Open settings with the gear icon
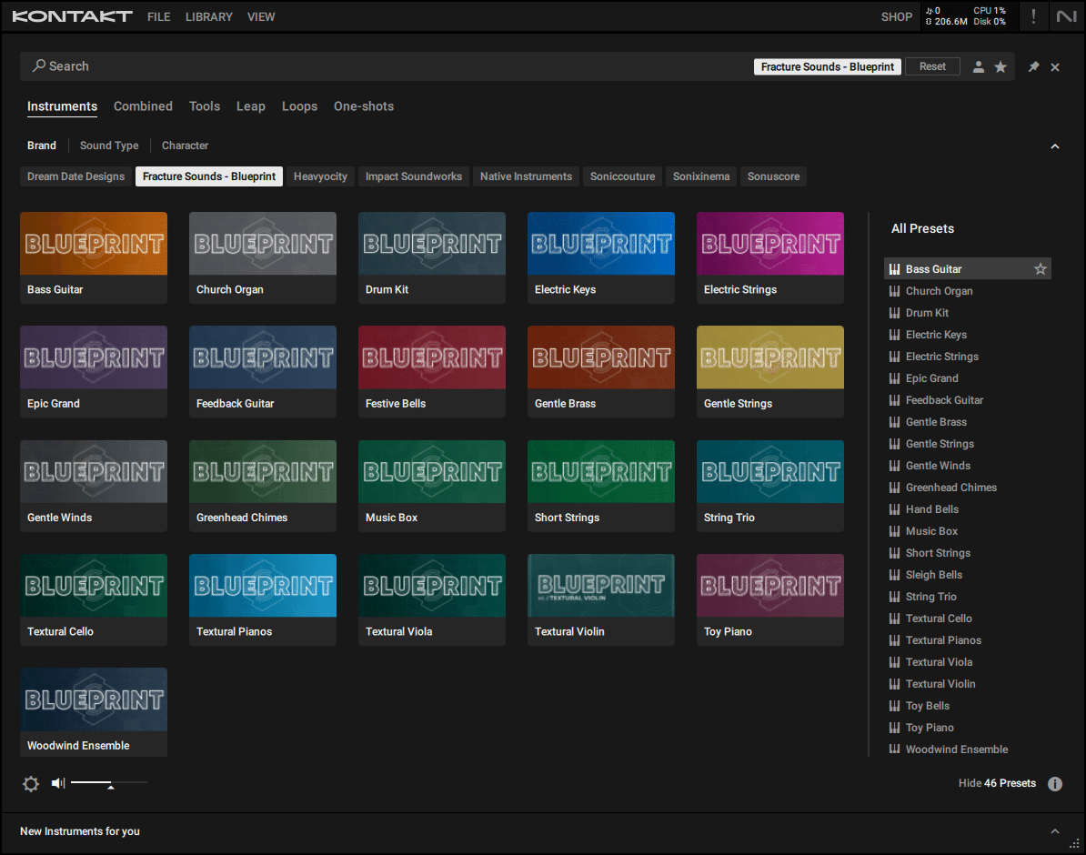 (31, 784)
